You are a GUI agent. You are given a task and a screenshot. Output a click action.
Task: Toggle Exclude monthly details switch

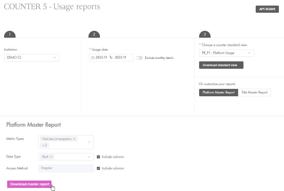(x=139, y=58)
